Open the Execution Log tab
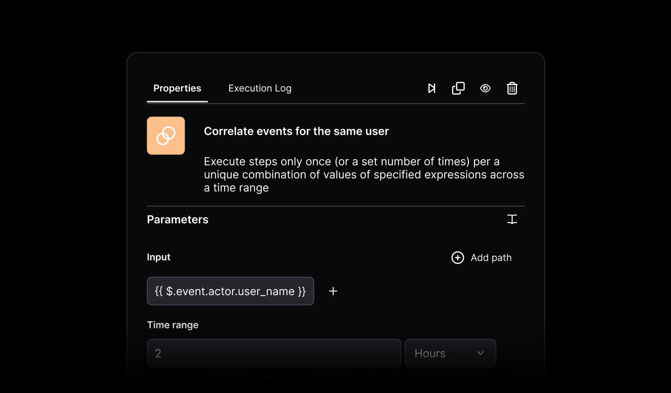 pyautogui.click(x=260, y=88)
